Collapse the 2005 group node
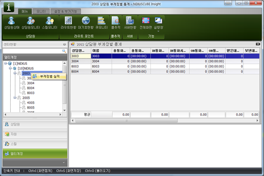 pos(15,98)
